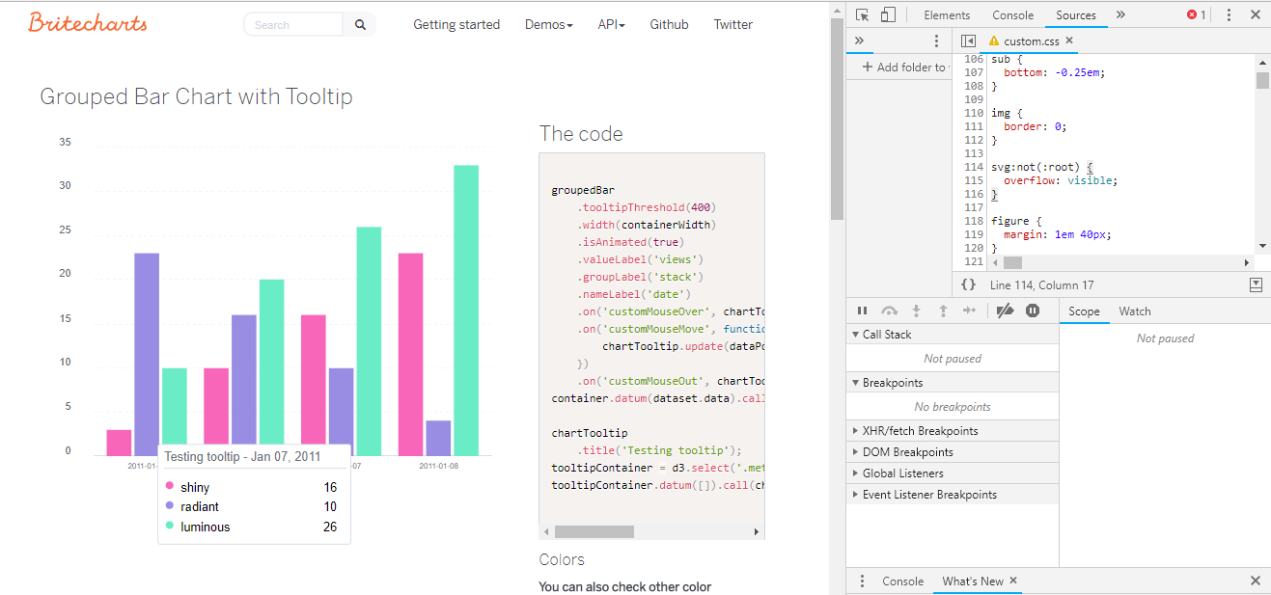Click the Github link

[669, 24]
